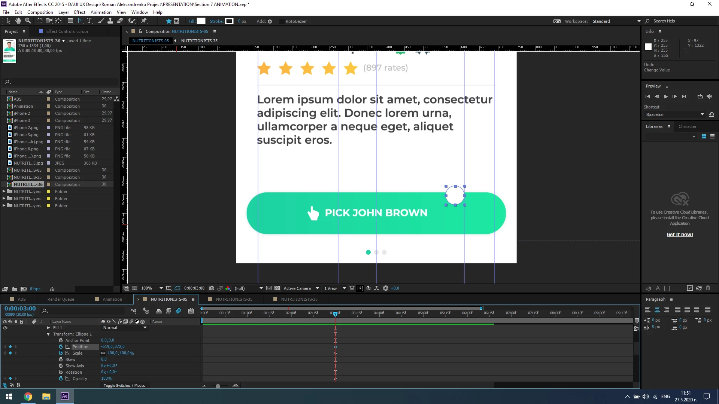Expand the Fill 1 property group

click(x=48, y=328)
